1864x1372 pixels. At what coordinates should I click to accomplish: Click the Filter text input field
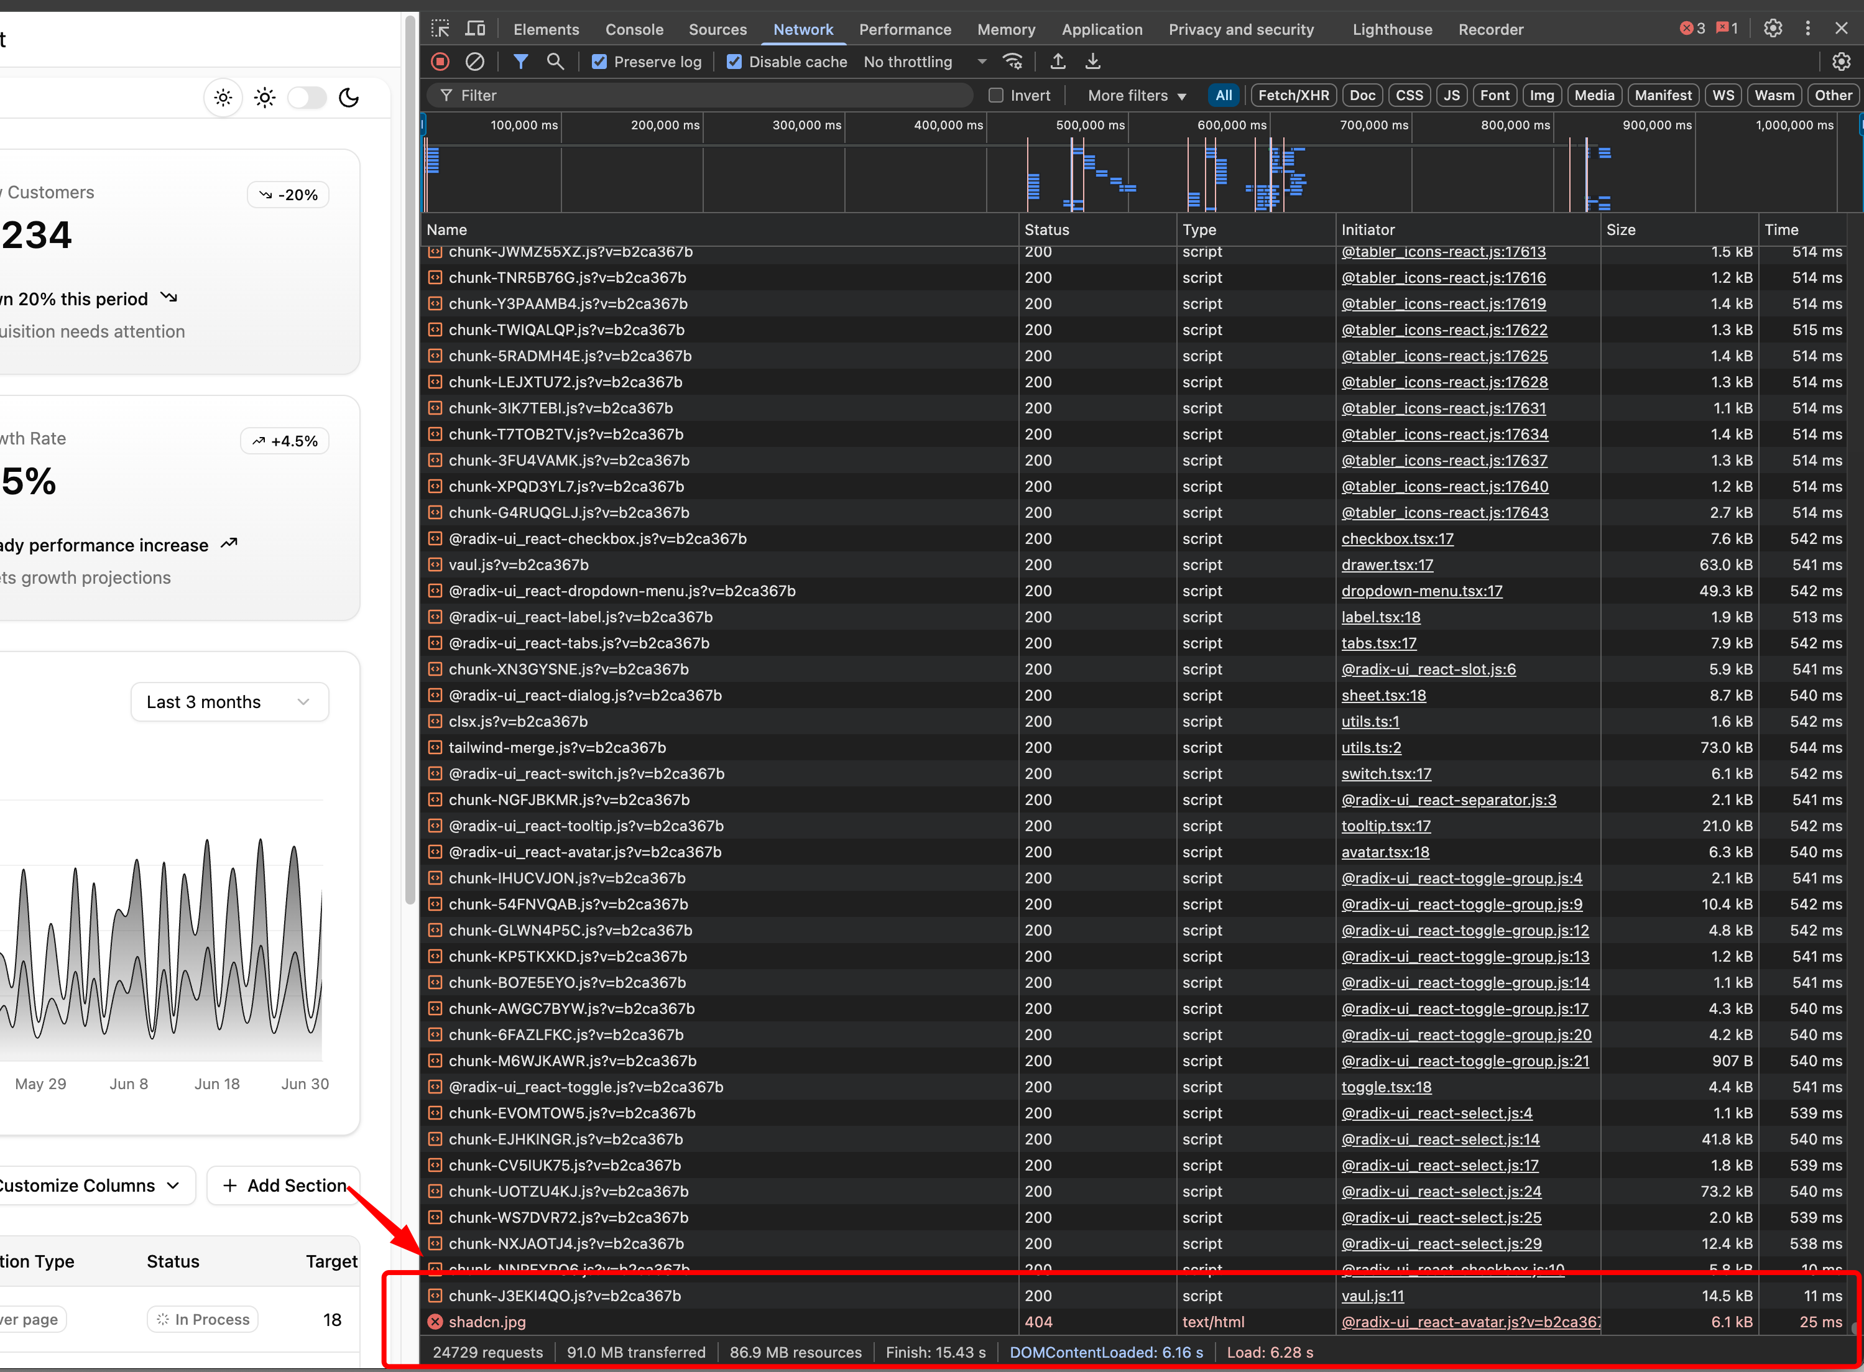699,96
